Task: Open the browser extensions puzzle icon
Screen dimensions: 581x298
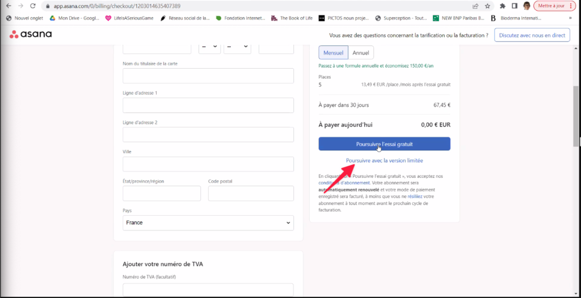Action: [x=502, y=6]
